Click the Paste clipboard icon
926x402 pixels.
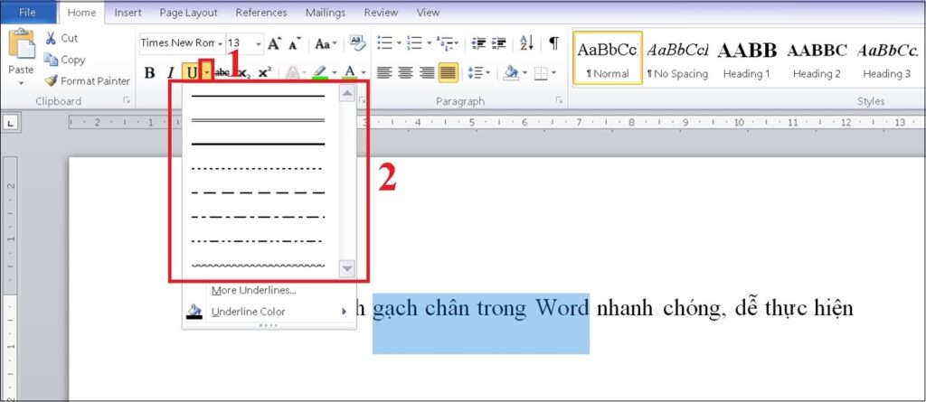(x=22, y=44)
